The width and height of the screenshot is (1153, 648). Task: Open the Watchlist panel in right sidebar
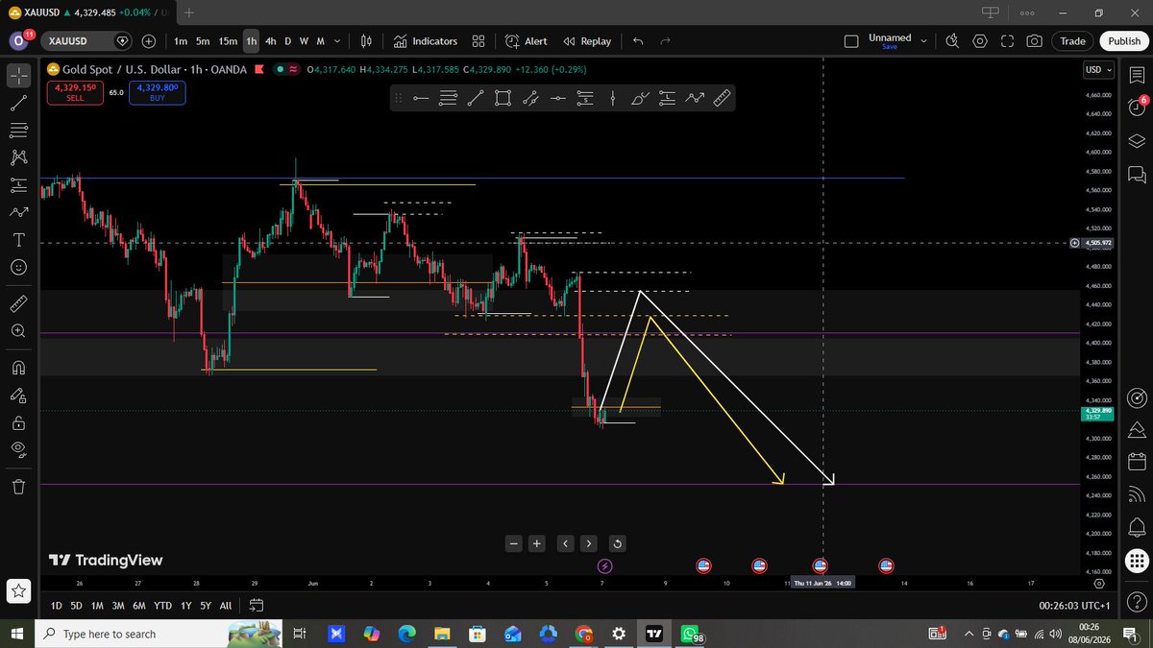[1136, 75]
